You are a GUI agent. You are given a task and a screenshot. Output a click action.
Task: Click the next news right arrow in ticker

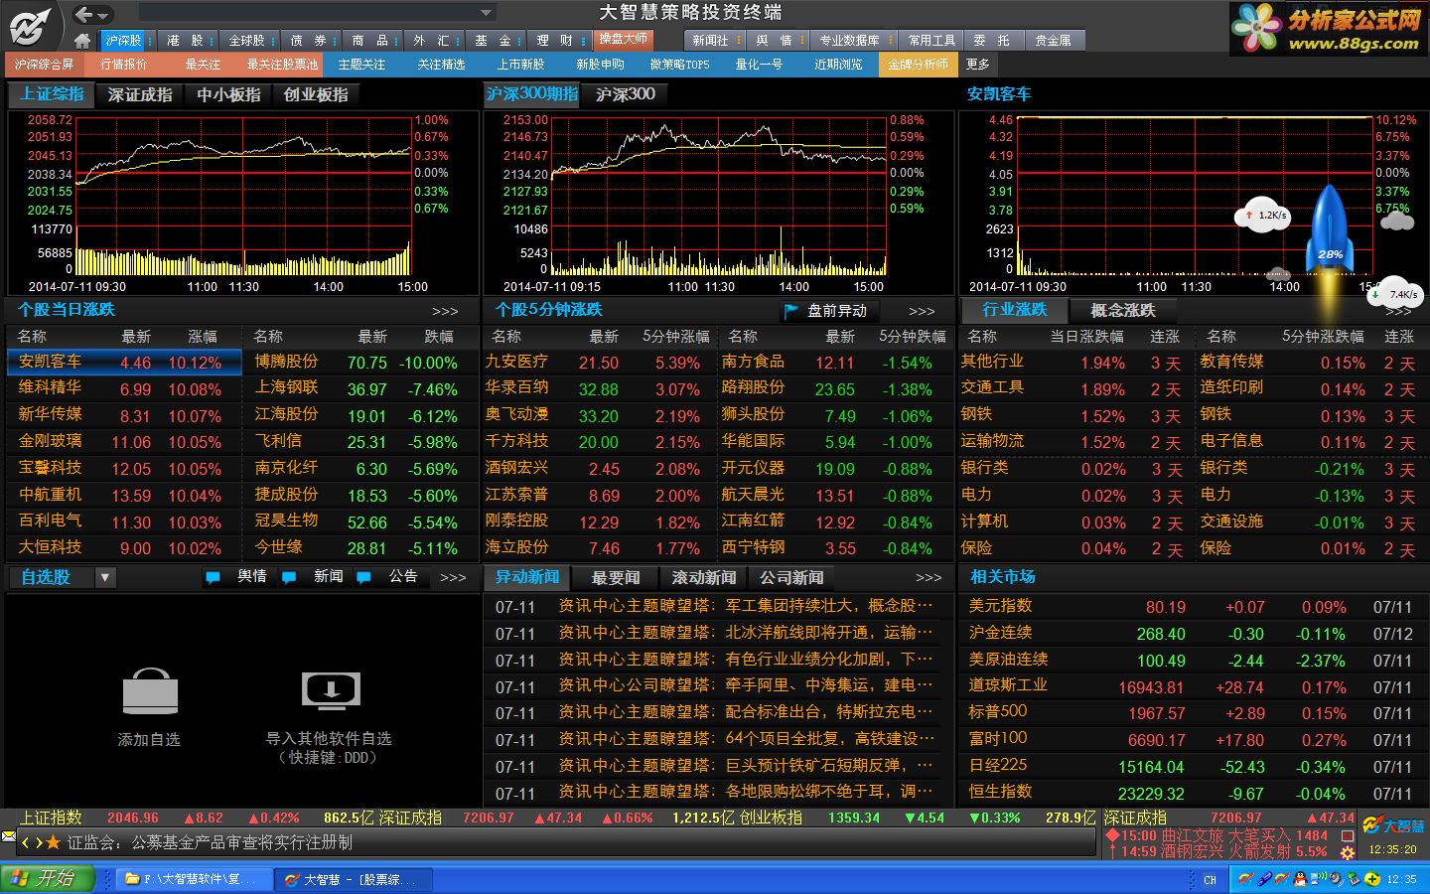point(39,842)
